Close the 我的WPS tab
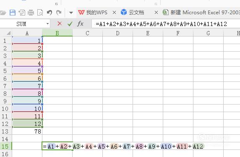 point(114,13)
